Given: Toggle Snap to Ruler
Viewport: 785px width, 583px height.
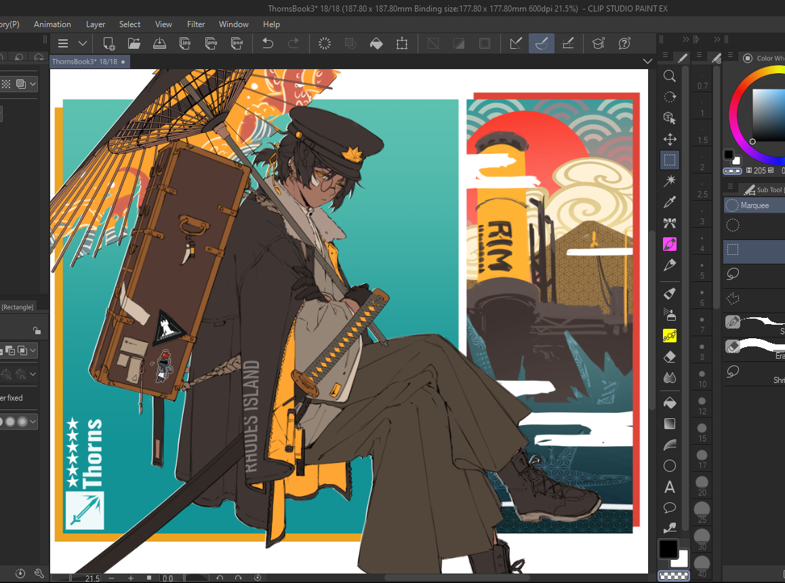Looking at the screenshot, I should point(516,43).
